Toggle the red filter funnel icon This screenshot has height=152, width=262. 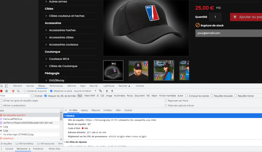pyautogui.click(x=13, y=91)
